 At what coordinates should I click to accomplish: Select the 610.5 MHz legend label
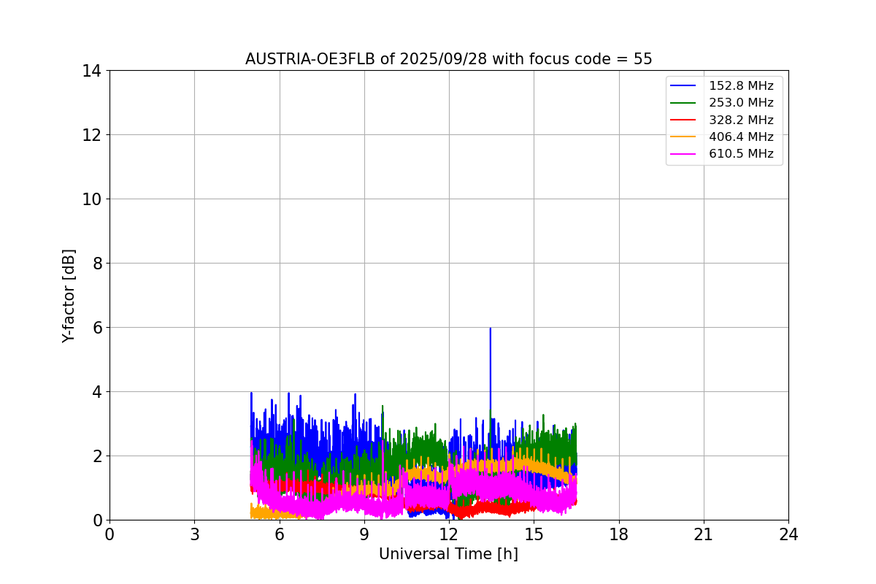coord(741,154)
